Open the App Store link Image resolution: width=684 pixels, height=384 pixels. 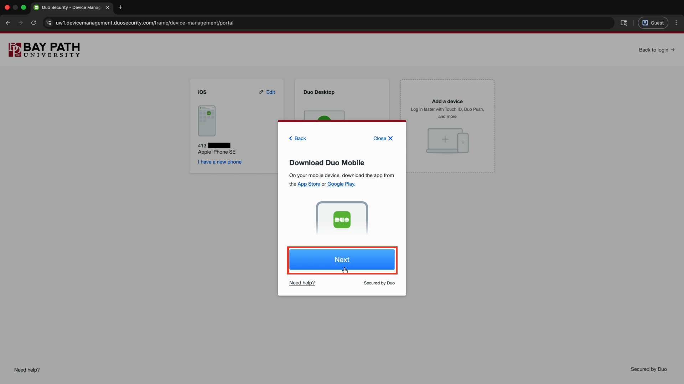309,184
